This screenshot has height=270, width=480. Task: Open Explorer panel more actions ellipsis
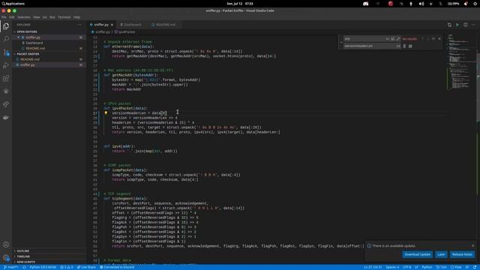pyautogui.click(x=80, y=25)
